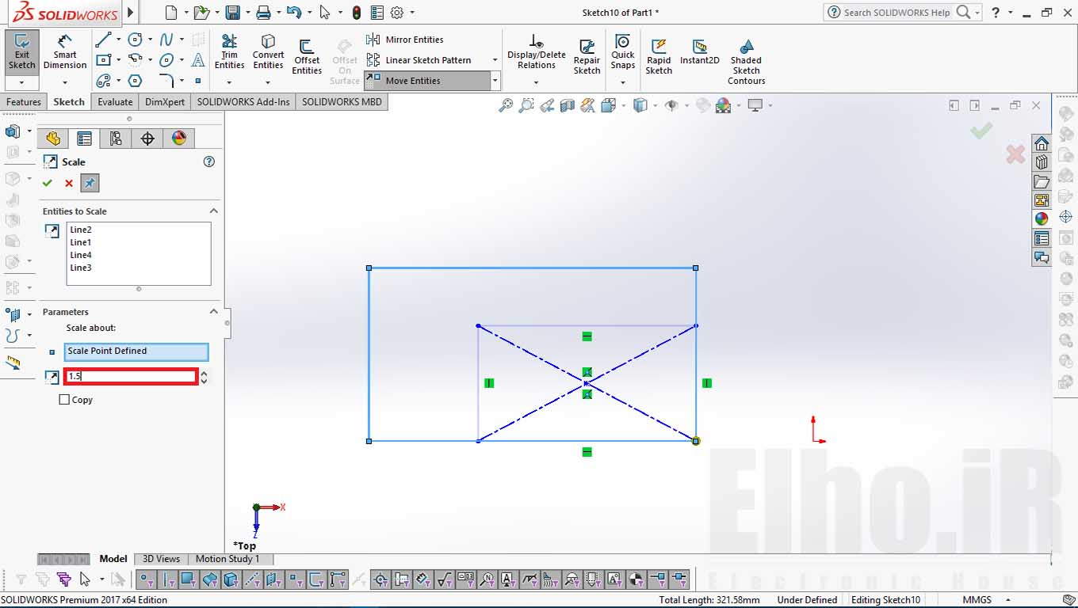Viewport: 1078px width, 608px height.
Task: Click the scale factor input field
Action: (131, 376)
